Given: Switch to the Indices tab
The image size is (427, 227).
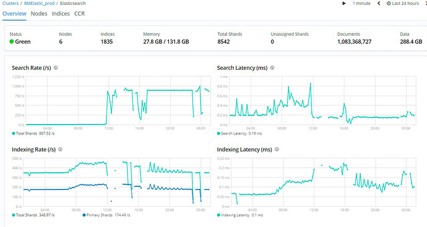Looking at the screenshot, I should (61, 14).
